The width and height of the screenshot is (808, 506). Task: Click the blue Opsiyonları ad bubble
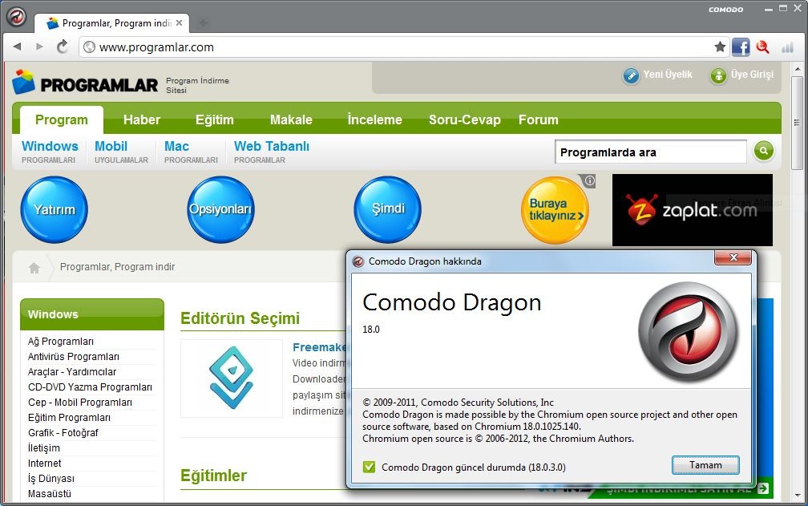click(220, 210)
